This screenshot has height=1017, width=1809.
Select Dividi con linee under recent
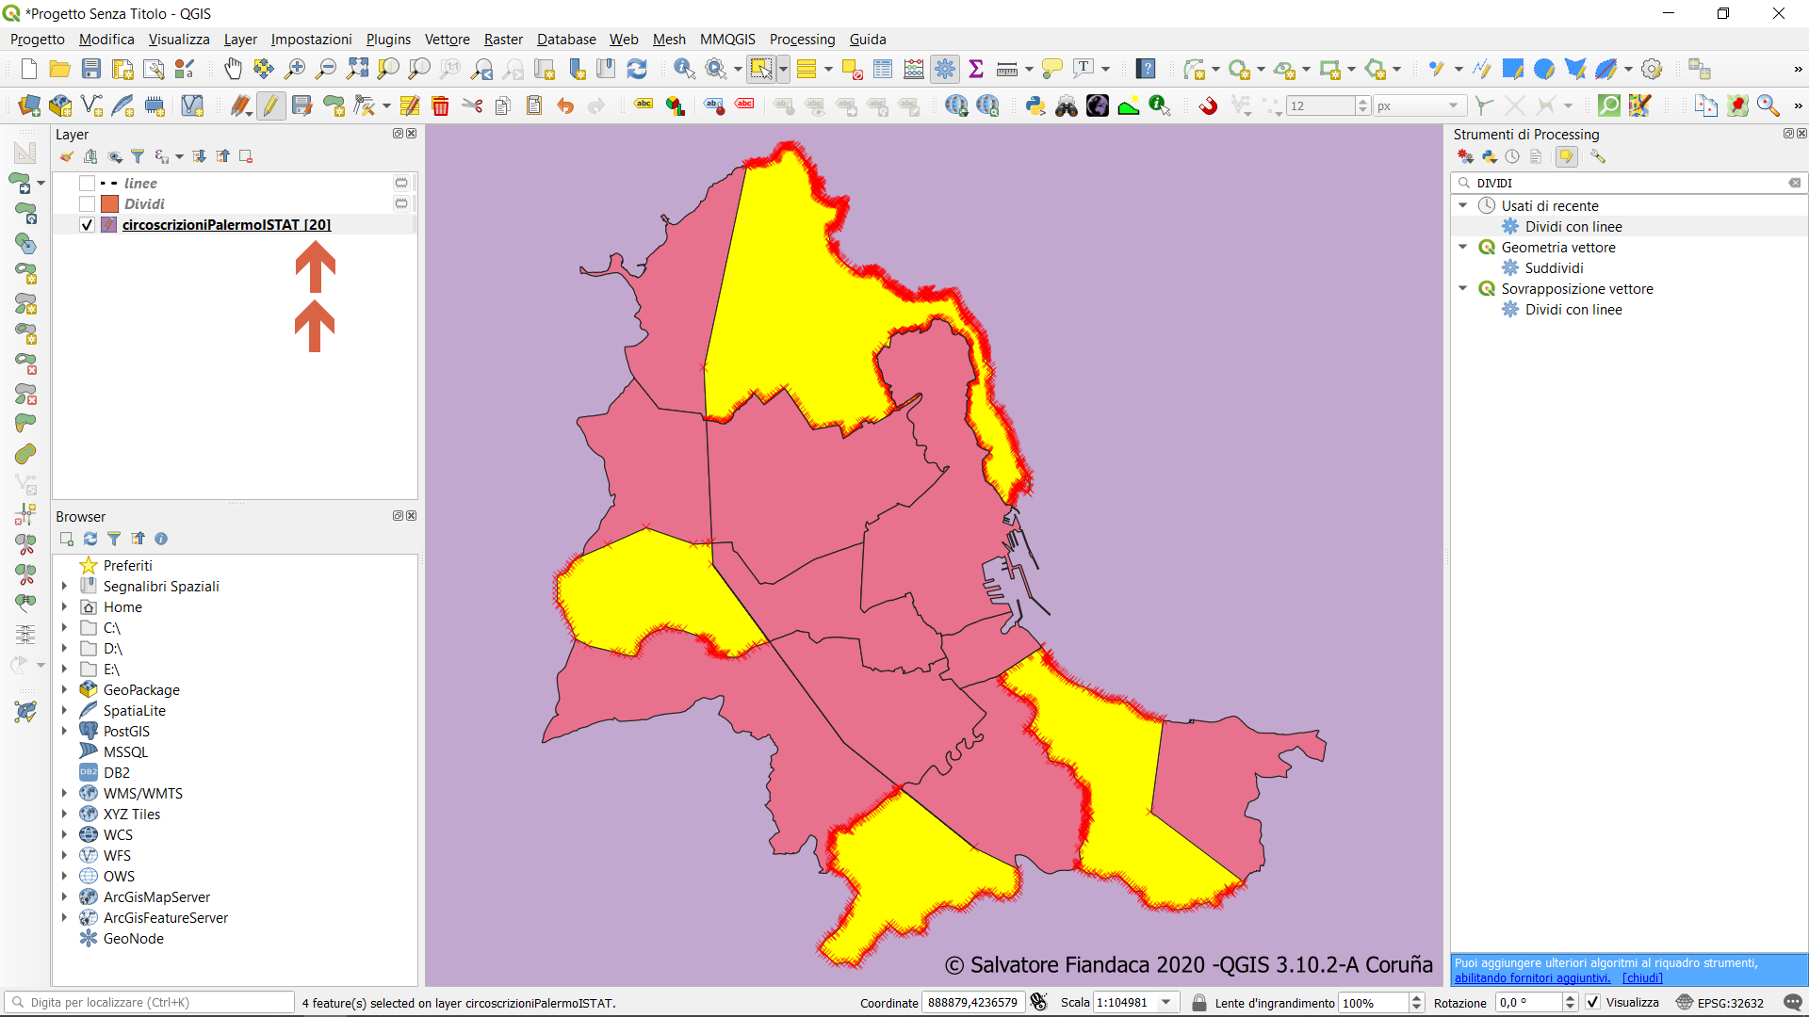coord(1573,227)
